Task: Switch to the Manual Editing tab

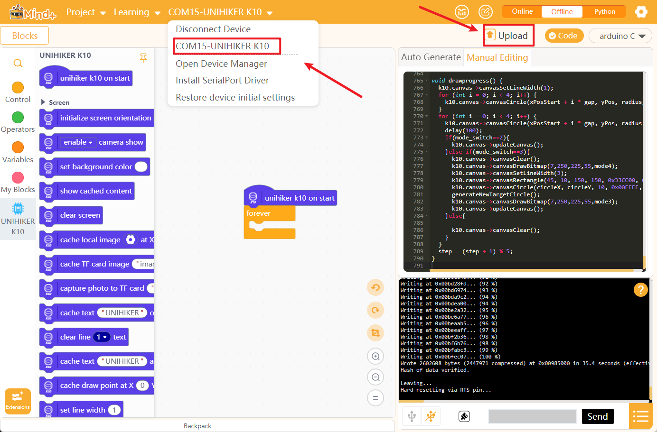Action: click(497, 57)
